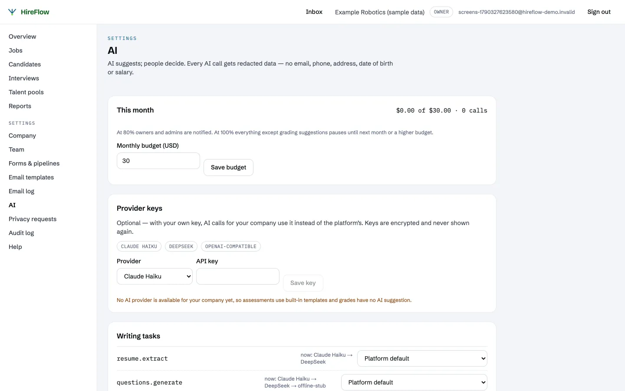Click the Provider keys heading

tap(139, 209)
